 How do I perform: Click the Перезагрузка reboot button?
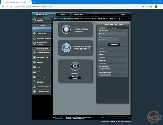coord(79,14)
